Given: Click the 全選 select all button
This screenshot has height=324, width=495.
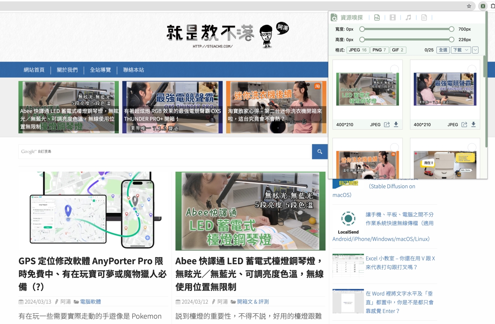Looking at the screenshot, I should [443, 50].
